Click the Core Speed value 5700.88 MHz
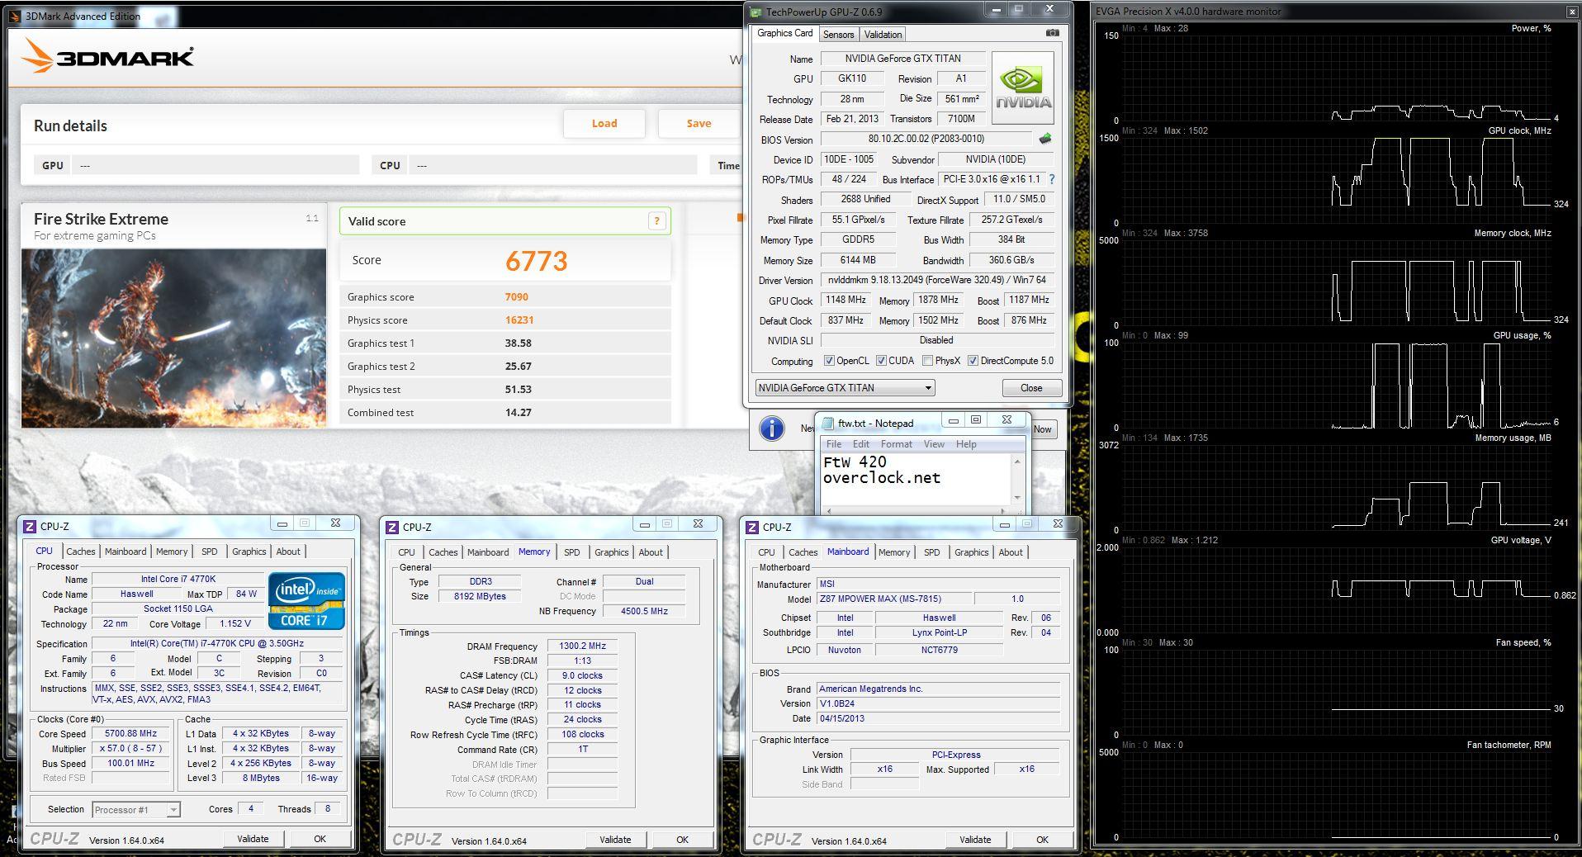Screen dimensions: 1582x857 (x=131, y=733)
